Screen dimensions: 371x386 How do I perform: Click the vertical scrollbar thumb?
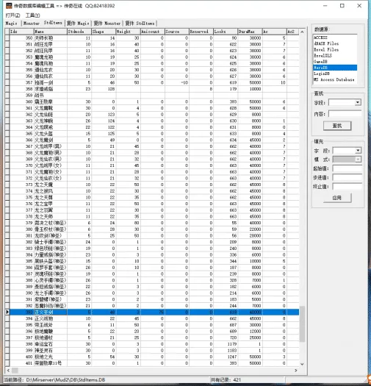302,324
